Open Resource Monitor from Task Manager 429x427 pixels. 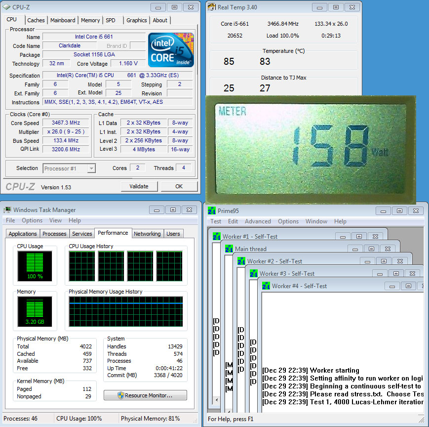(145, 395)
